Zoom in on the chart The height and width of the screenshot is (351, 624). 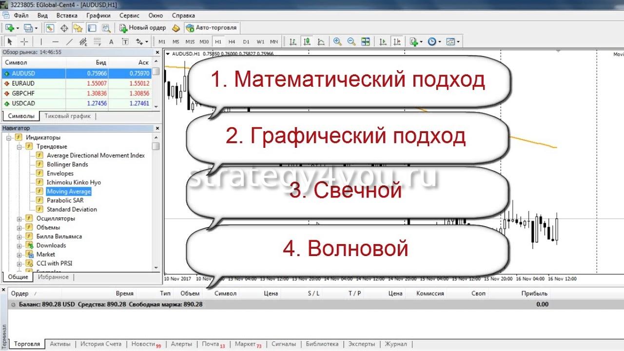337,41
